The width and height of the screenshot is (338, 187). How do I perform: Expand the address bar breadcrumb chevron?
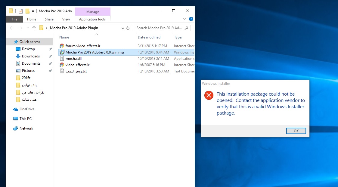click(46, 28)
